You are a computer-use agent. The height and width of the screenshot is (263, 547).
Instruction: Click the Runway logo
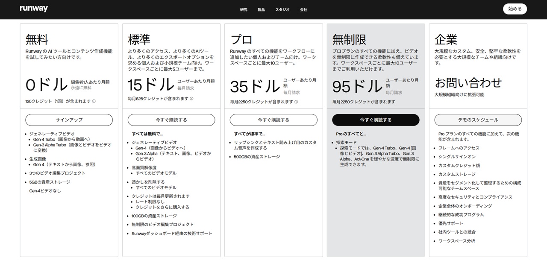34,9
